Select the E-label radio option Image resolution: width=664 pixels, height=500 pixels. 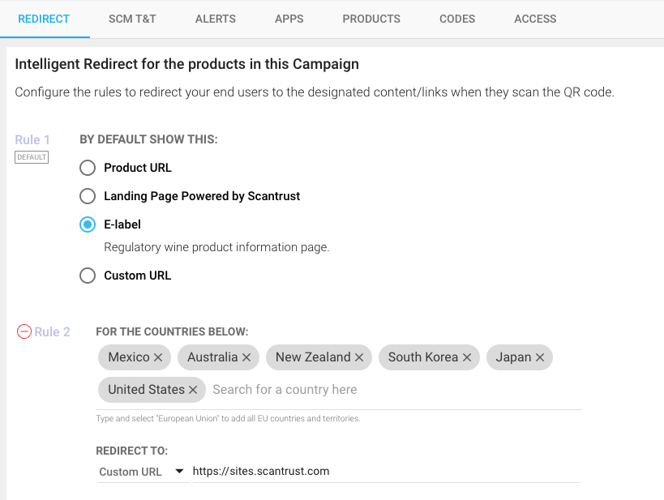click(88, 224)
